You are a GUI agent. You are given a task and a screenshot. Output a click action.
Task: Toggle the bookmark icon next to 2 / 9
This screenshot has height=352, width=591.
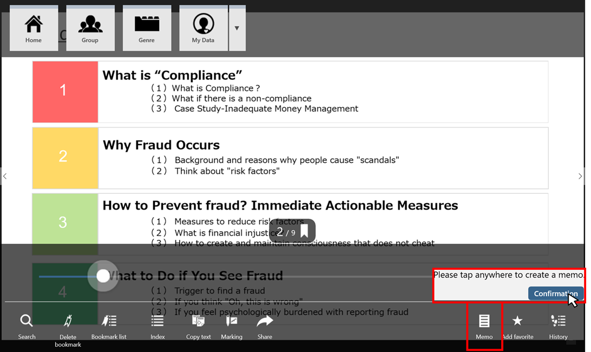tap(304, 231)
